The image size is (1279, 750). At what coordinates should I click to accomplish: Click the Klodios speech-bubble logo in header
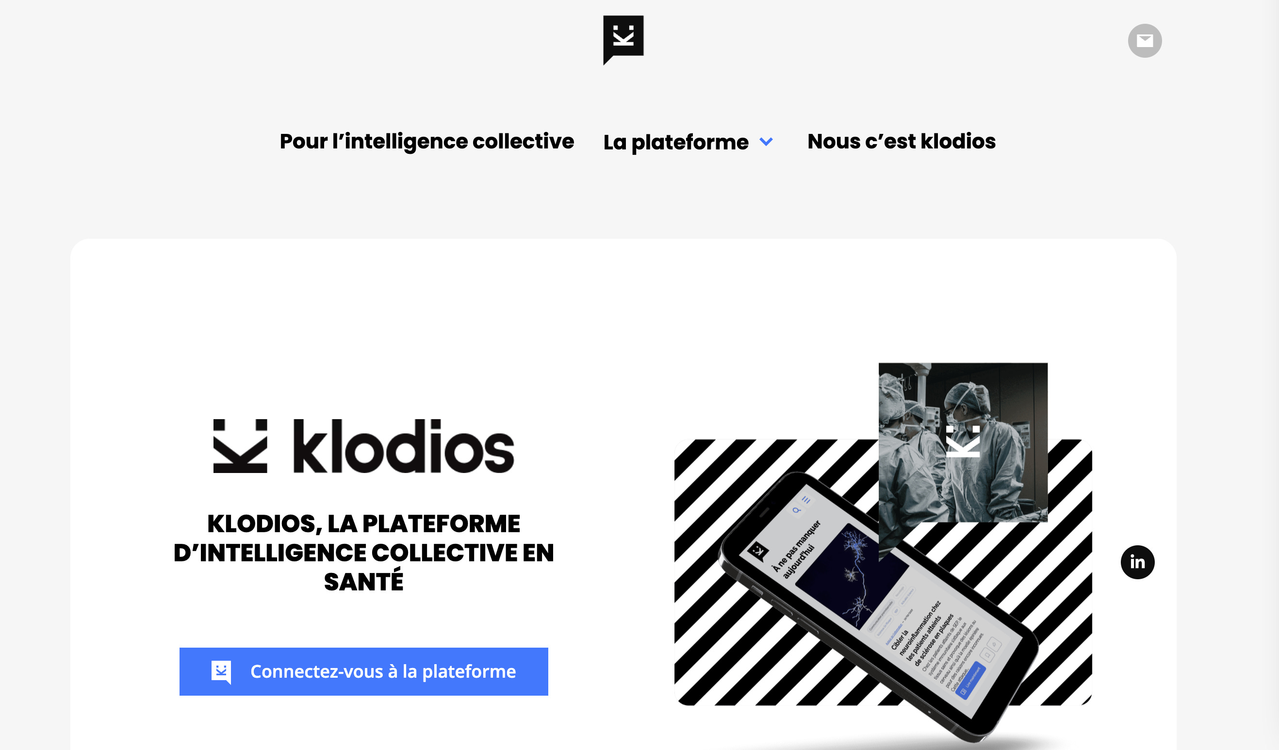[623, 40]
